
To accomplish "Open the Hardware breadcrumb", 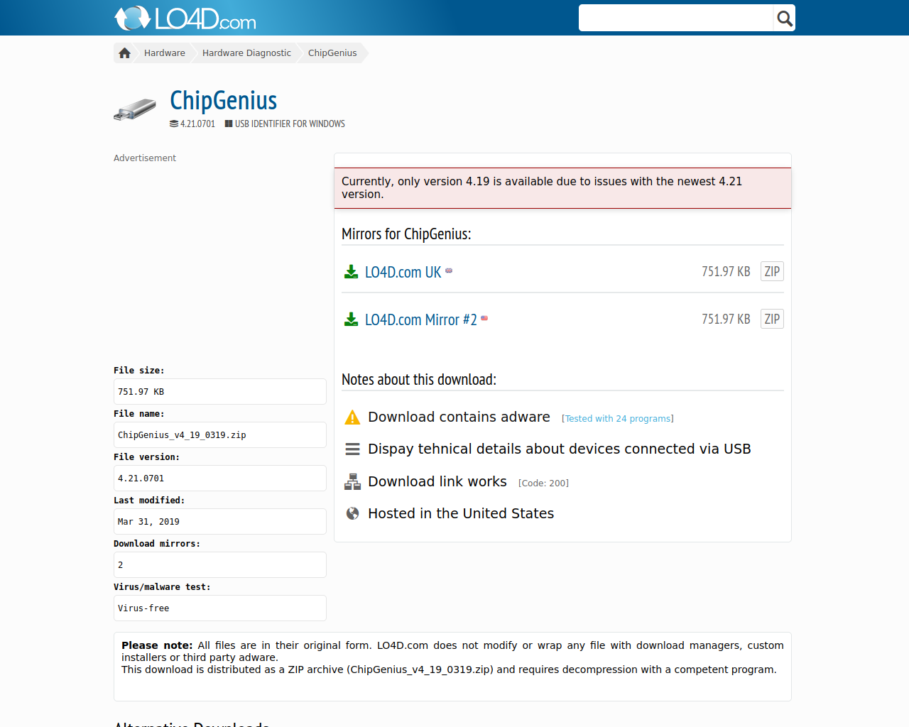I will (165, 53).
